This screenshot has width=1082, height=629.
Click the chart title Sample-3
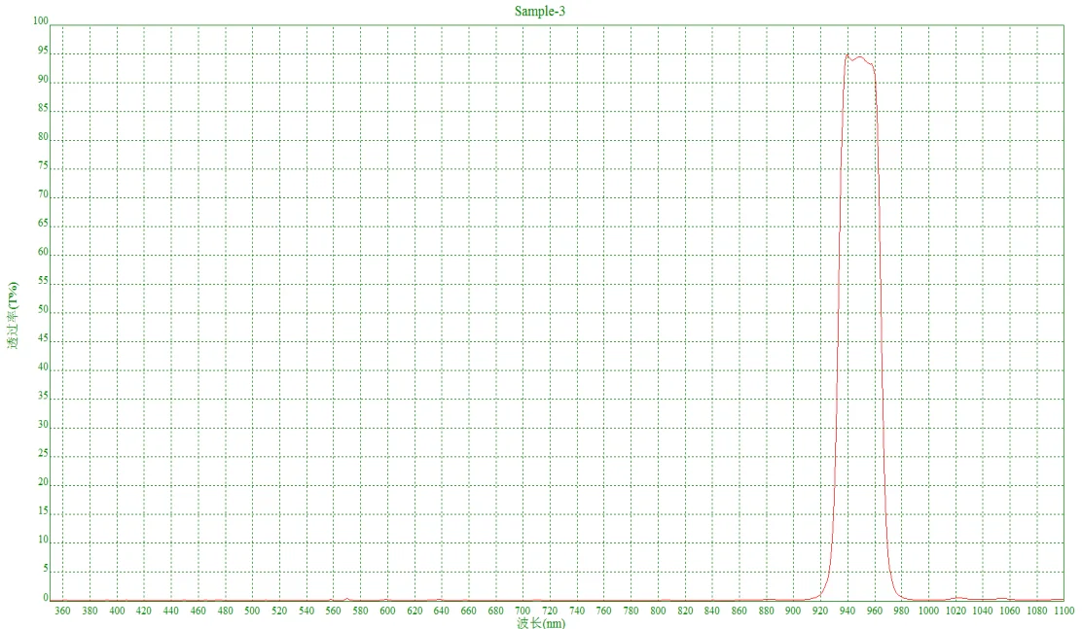tap(540, 11)
